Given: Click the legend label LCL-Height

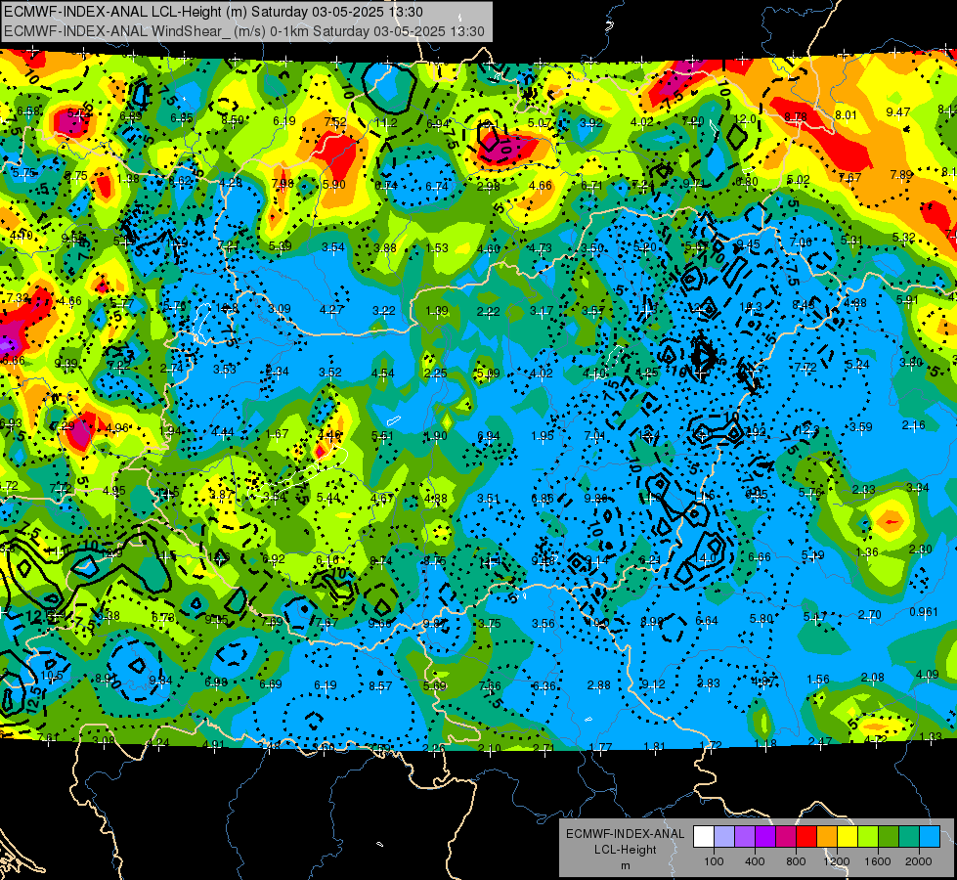Looking at the screenshot, I should click(x=625, y=850).
